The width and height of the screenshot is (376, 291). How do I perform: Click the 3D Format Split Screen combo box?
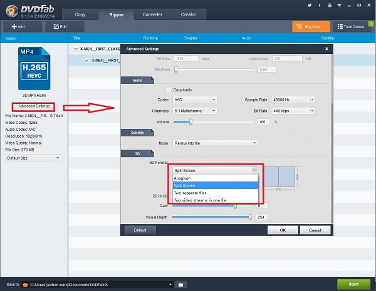pyautogui.click(x=215, y=170)
